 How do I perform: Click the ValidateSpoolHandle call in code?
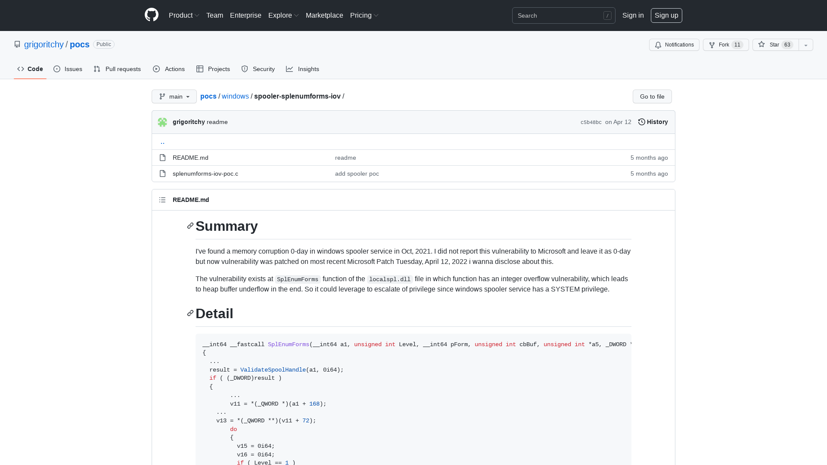[273, 370]
